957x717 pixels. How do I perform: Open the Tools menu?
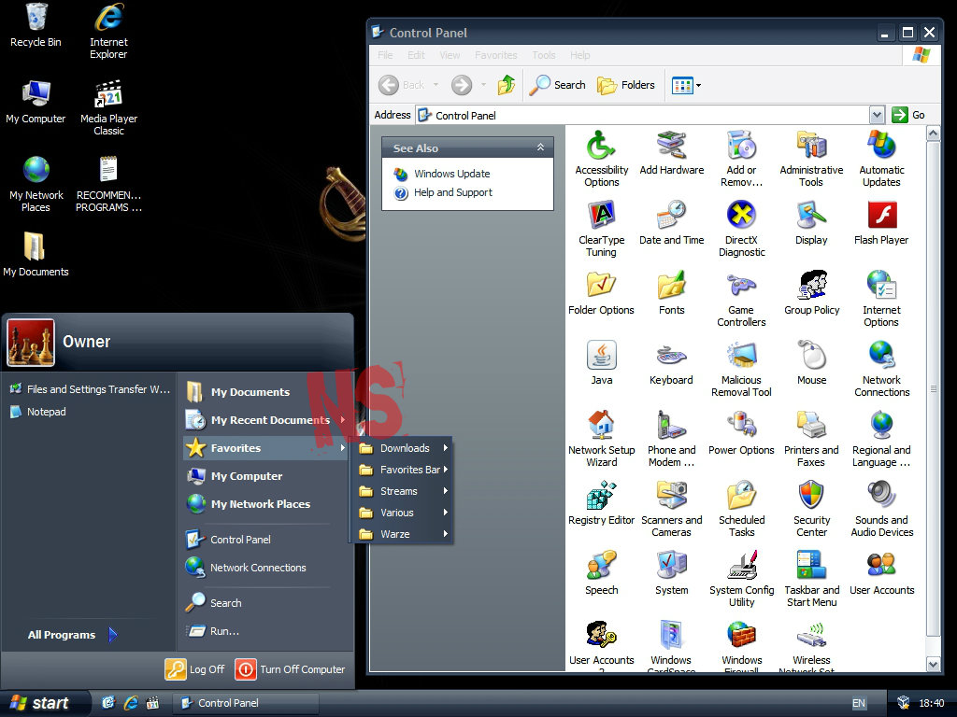[544, 55]
